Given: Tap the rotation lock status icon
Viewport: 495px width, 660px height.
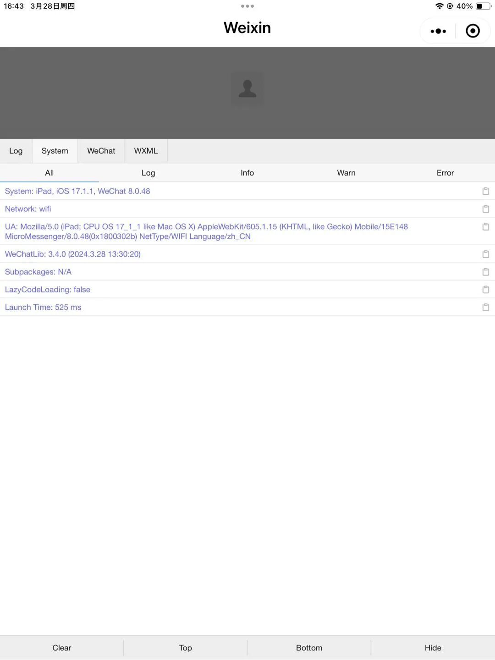Looking at the screenshot, I should tap(450, 6).
